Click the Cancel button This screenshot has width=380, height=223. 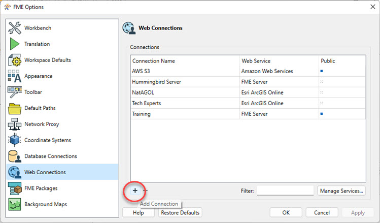coord(322,212)
